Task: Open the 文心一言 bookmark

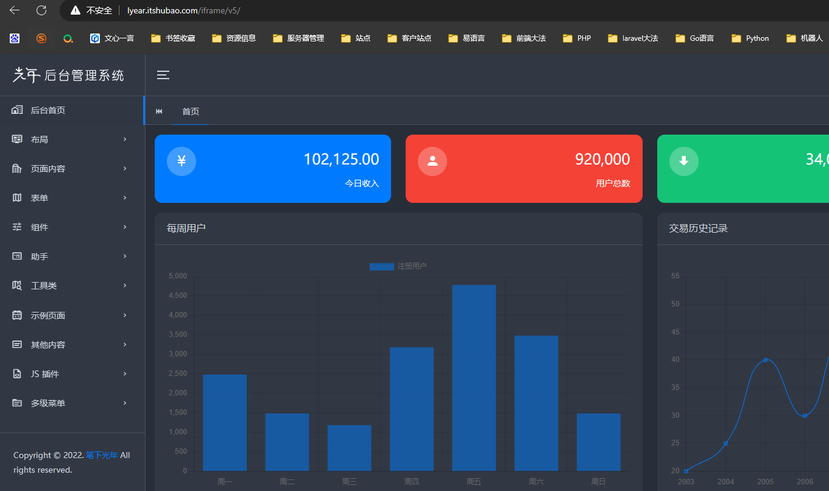Action: pyautogui.click(x=112, y=38)
